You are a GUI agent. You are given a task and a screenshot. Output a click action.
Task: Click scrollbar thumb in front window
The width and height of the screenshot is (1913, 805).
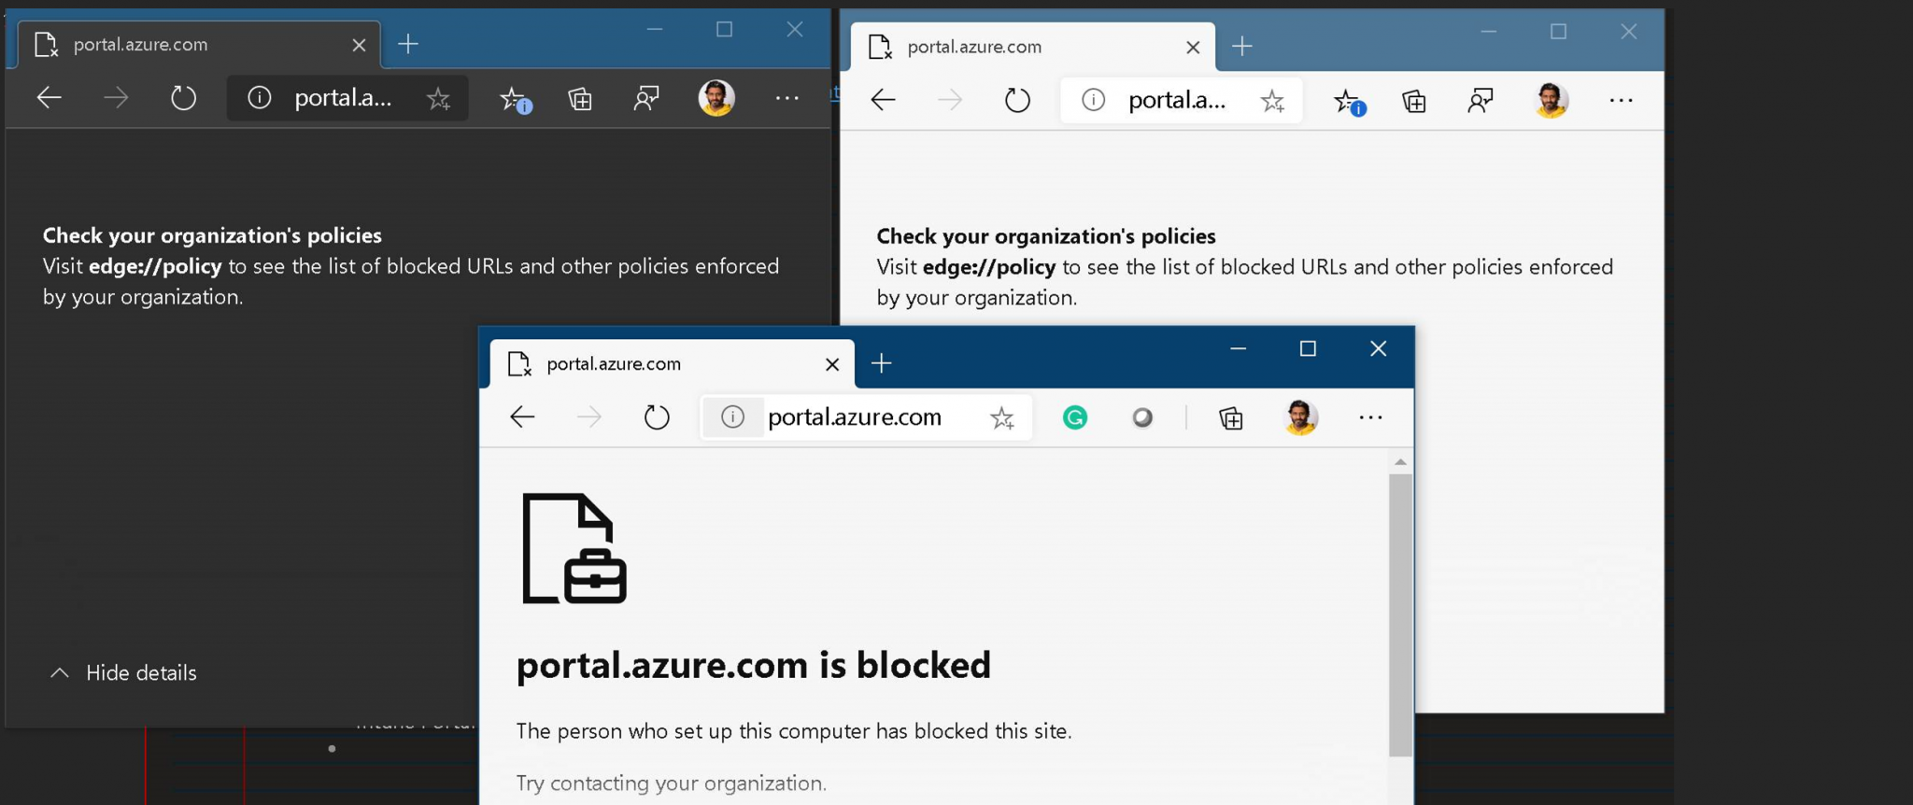pyautogui.click(x=1400, y=614)
